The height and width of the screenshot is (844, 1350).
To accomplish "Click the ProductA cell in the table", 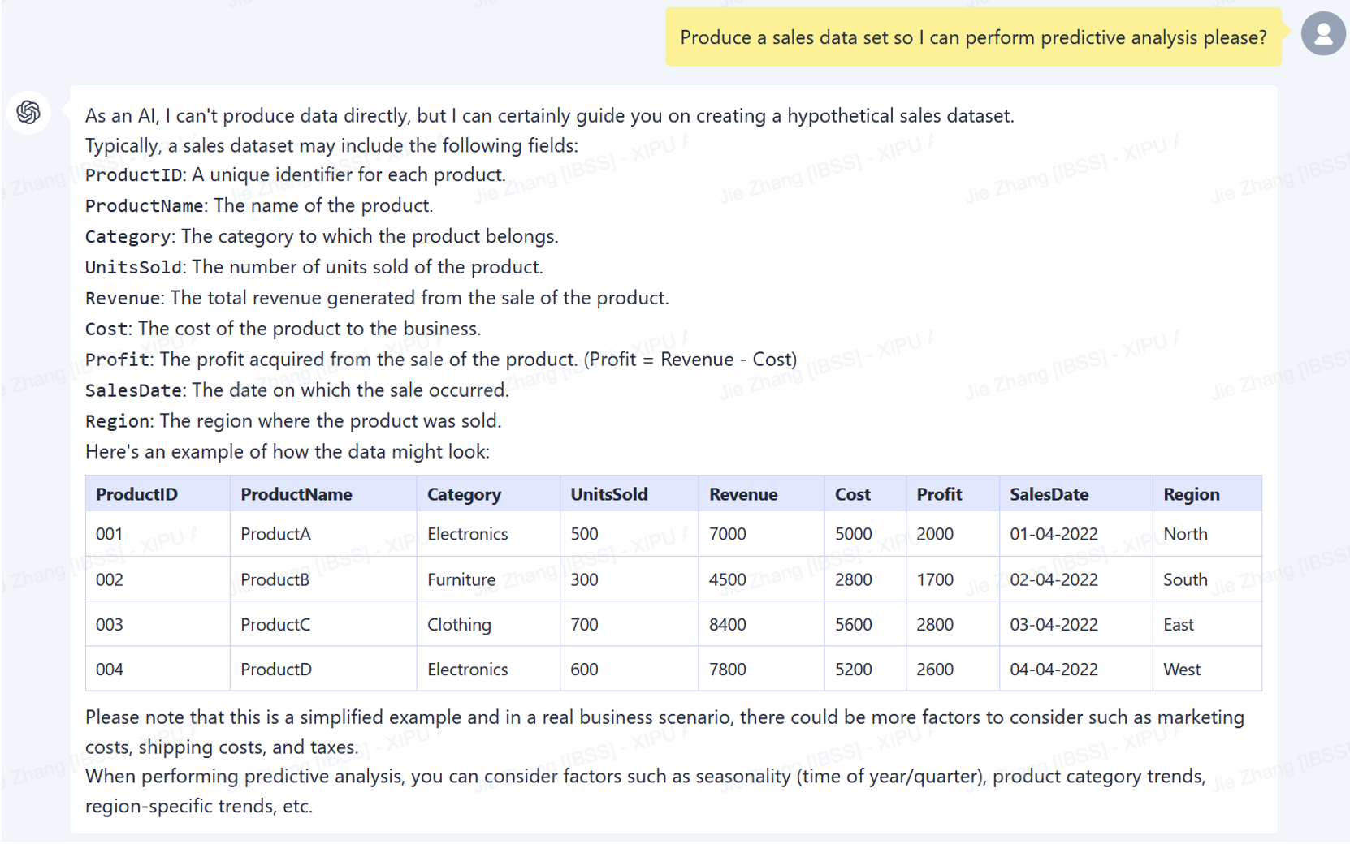I will pos(275,534).
